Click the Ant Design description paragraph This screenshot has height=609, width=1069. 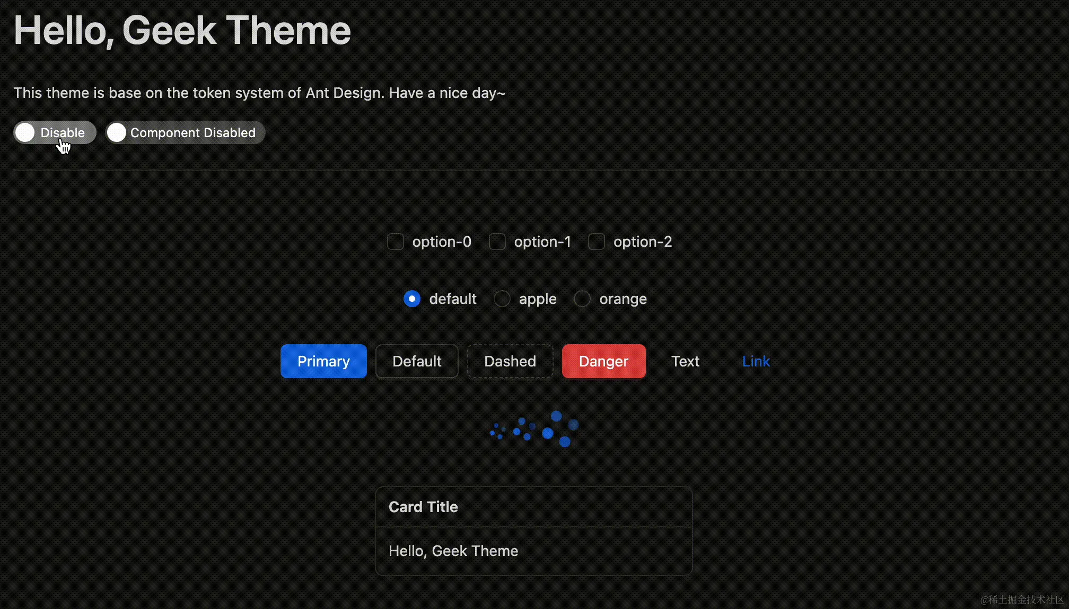pos(259,93)
